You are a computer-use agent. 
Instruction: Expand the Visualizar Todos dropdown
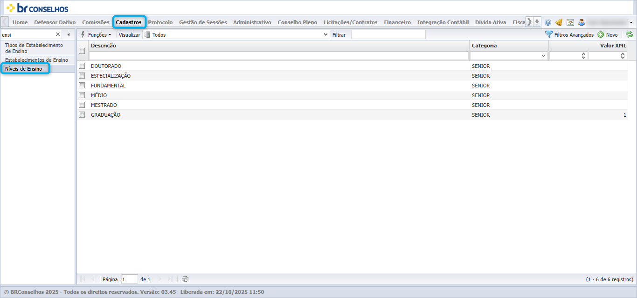point(326,35)
